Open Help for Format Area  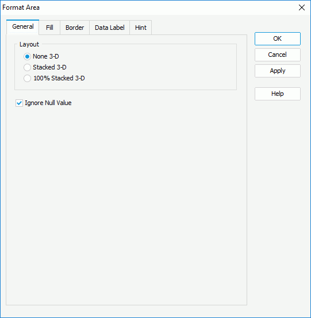[278, 94]
